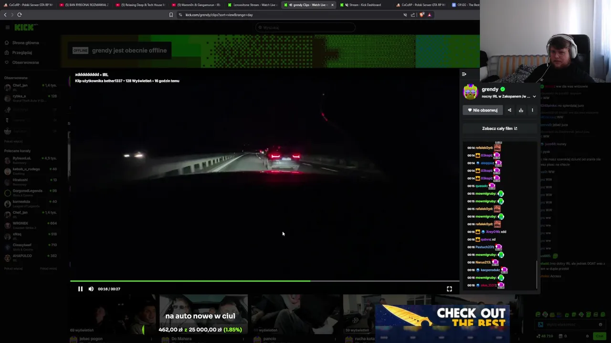Go back using browser back arrow

5,15
